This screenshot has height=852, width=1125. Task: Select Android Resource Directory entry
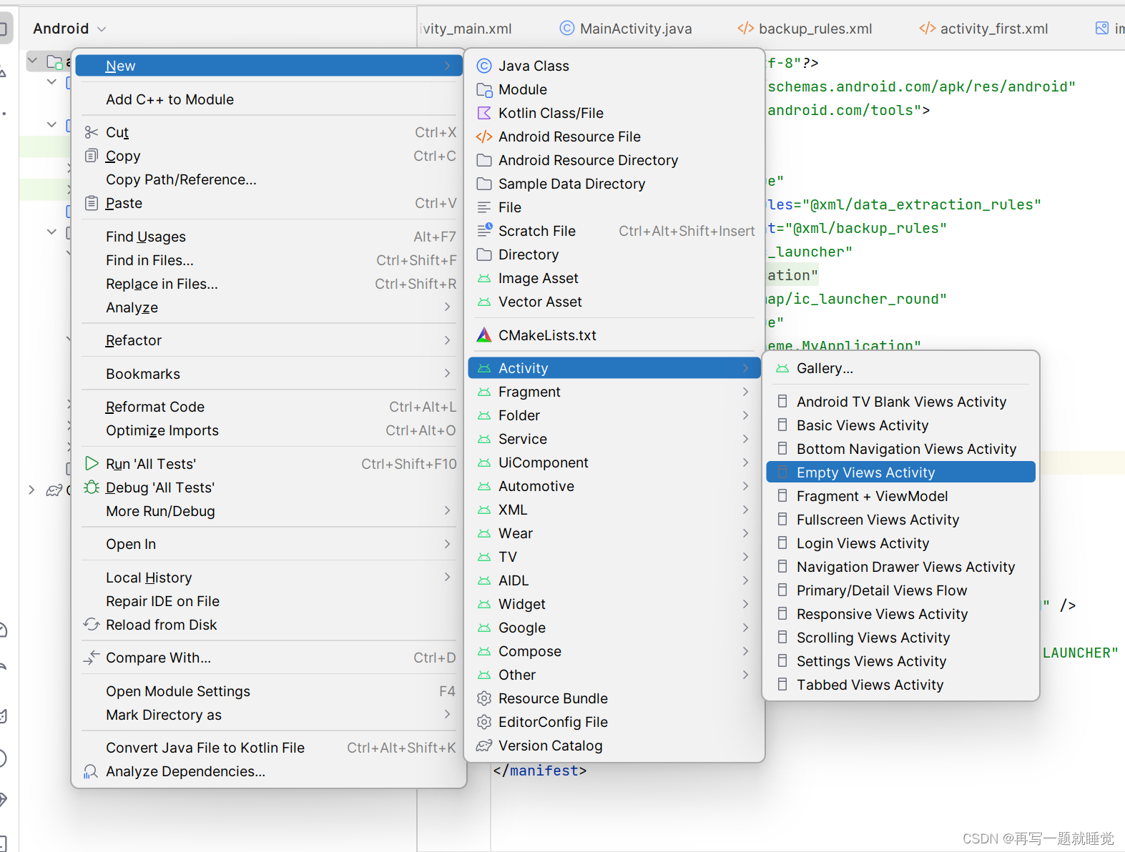pyautogui.click(x=614, y=160)
